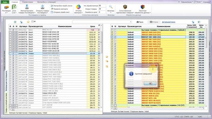Viewport: 212px width, 119px height.
Task: Click the NUM status bar indicator
Action: 200,117
